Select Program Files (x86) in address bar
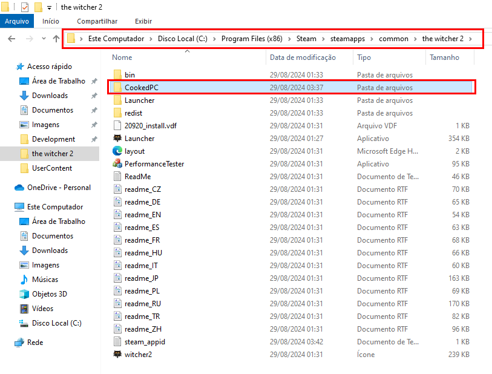This screenshot has width=492, height=374. [252, 39]
